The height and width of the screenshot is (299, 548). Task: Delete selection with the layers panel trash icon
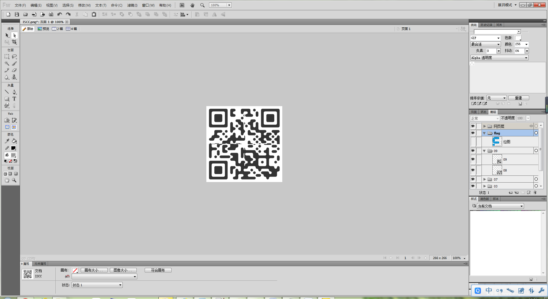click(x=535, y=193)
